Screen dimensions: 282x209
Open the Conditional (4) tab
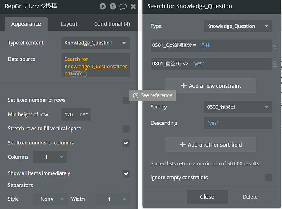click(112, 24)
